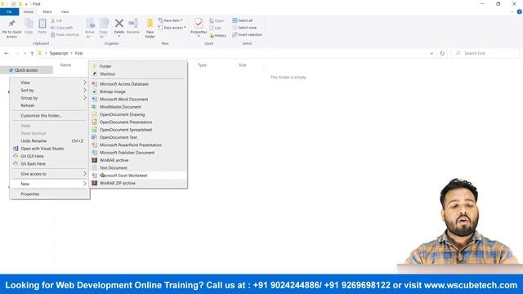Click the Select all icon
523x294 pixels.
point(235,20)
